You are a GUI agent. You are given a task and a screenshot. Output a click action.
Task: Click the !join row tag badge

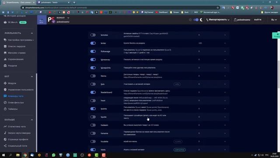click(177, 84)
